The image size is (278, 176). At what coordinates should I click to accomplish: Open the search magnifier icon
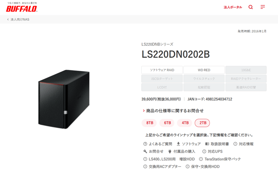(x=251, y=7)
